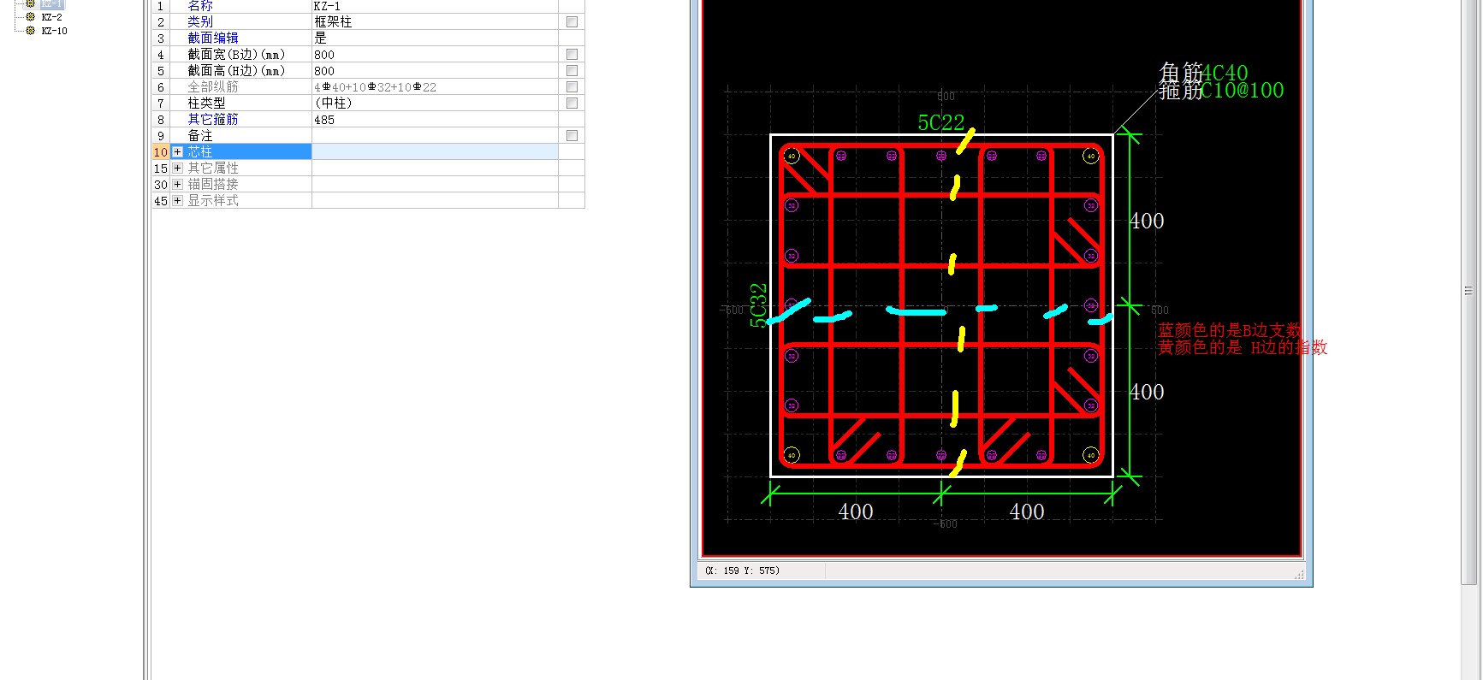Toggle checkbox in the 柱类型 row
Screen dimensions: 1483x680
click(572, 103)
